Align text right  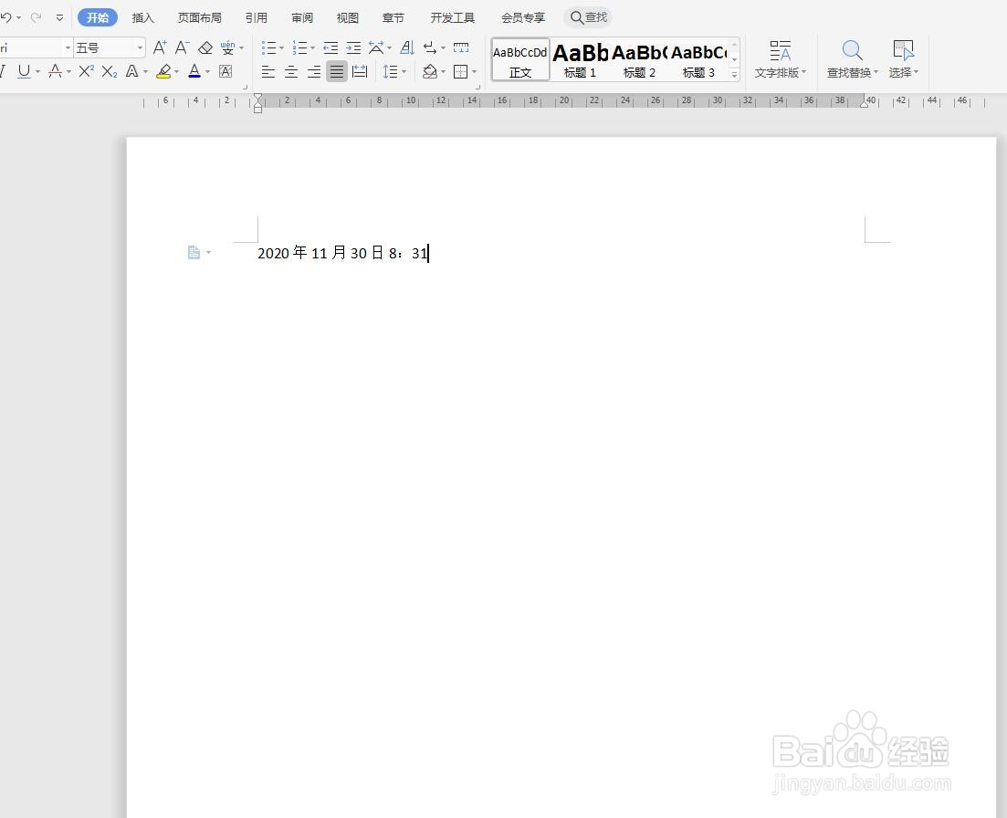click(314, 71)
